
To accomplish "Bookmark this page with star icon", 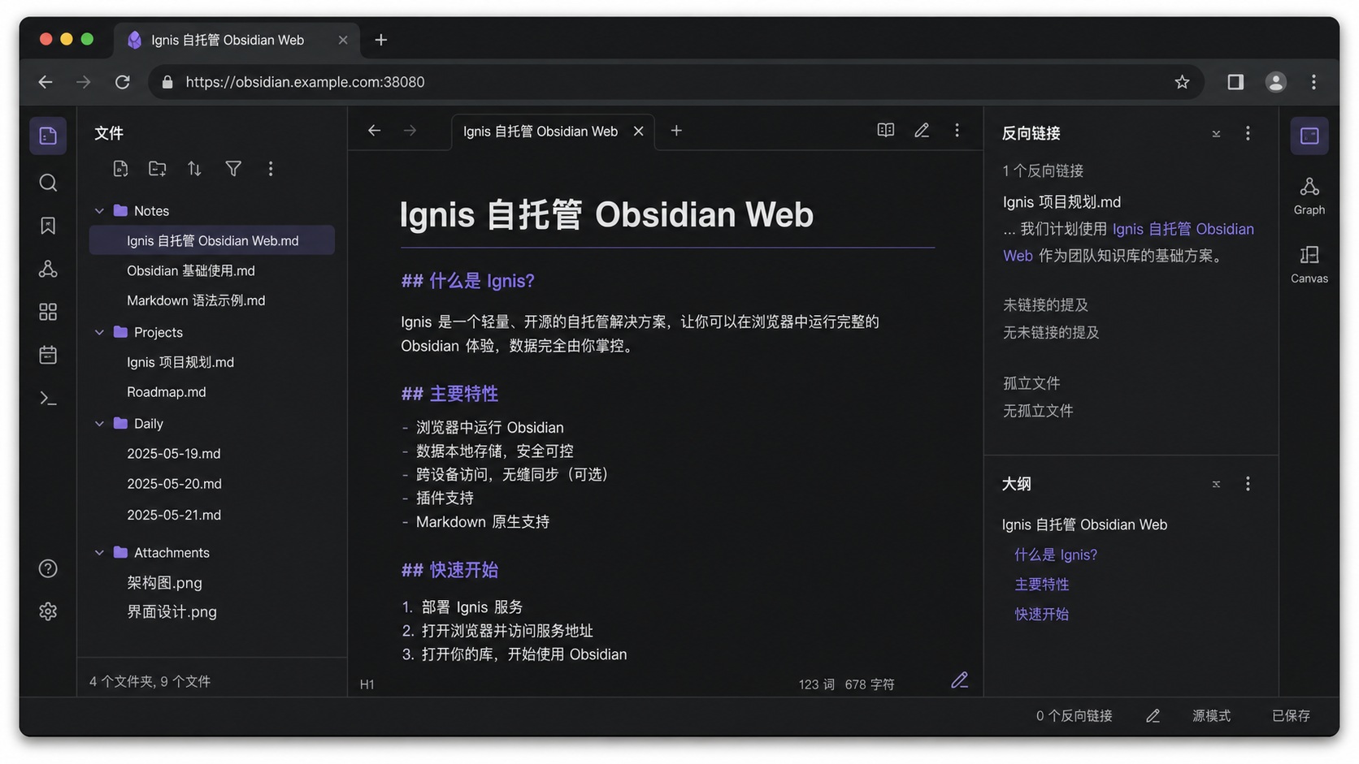I will coord(1182,82).
